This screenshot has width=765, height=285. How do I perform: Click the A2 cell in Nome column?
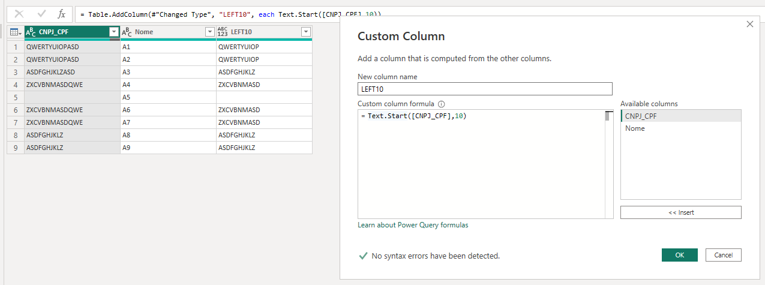click(168, 59)
